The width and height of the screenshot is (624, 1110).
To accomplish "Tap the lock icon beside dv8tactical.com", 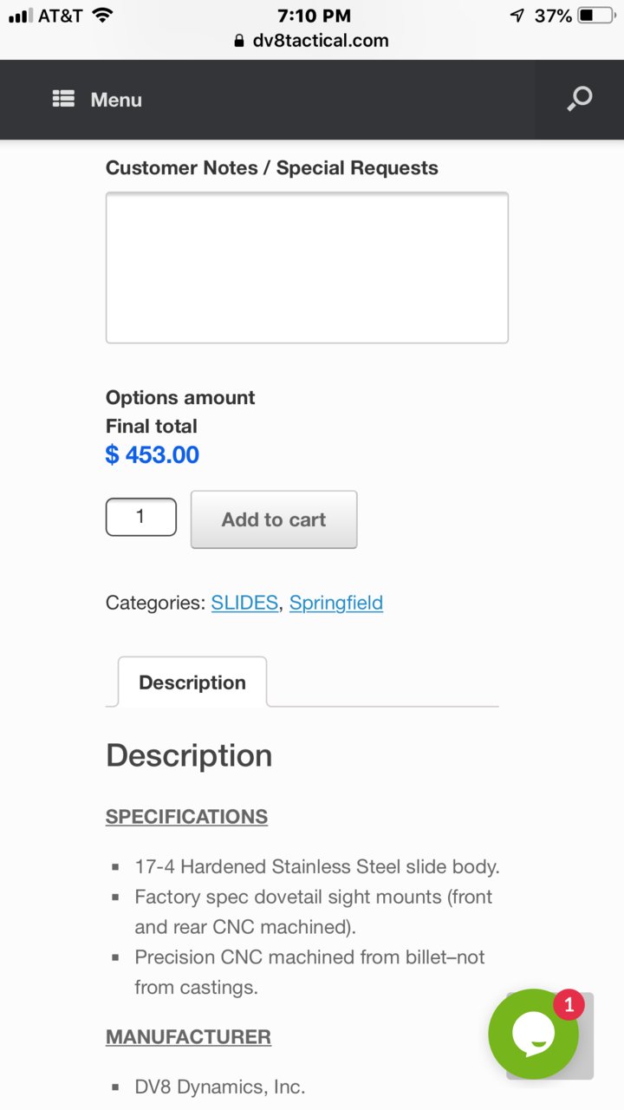I will coord(240,41).
